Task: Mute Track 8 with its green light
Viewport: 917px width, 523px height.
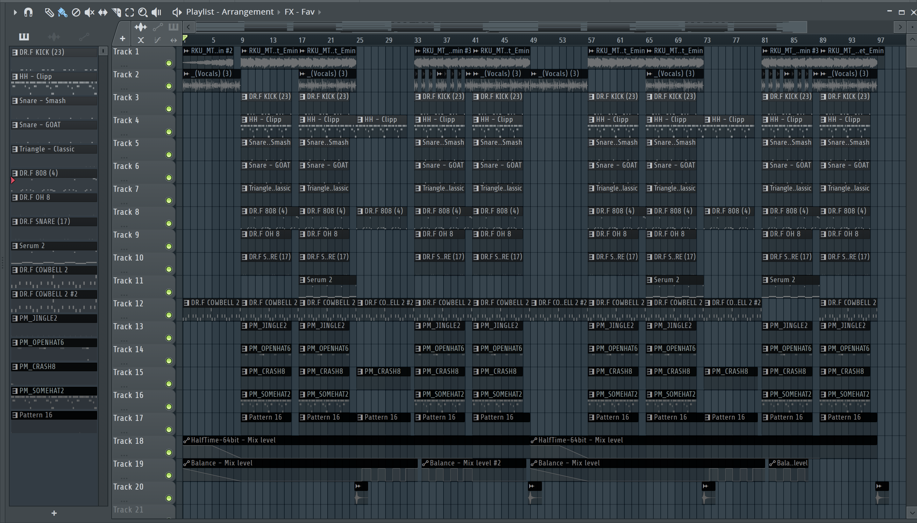Action: [x=169, y=223]
